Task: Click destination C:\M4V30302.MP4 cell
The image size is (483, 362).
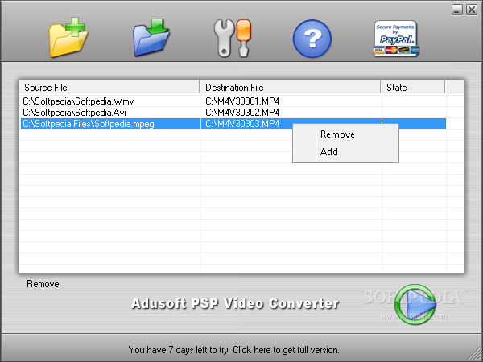Action: coord(242,113)
